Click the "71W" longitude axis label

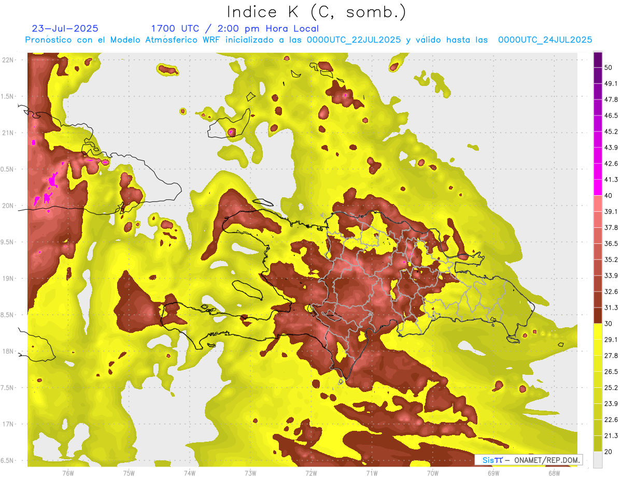[x=372, y=473]
